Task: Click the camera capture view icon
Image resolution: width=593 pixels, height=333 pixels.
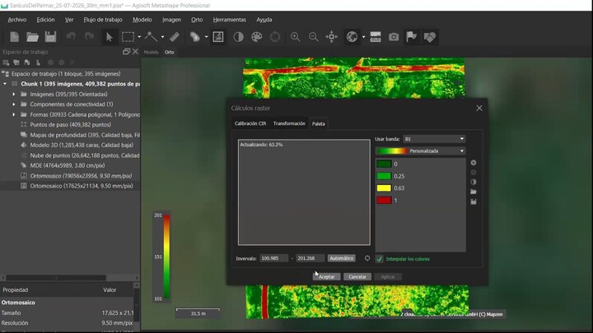Action: point(394,37)
